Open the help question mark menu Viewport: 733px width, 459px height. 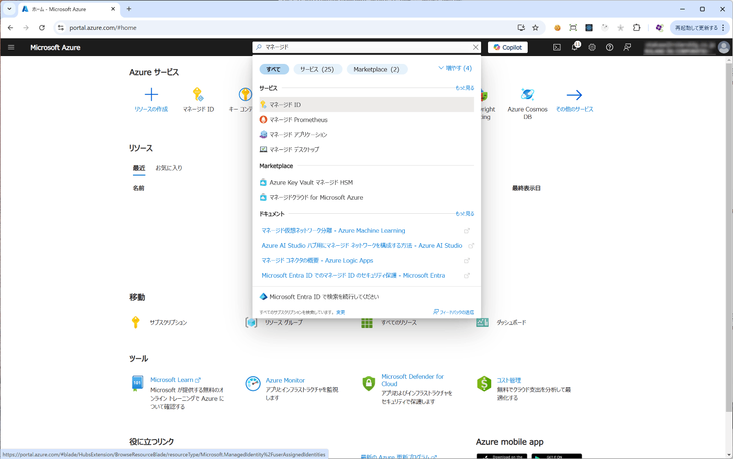click(609, 47)
